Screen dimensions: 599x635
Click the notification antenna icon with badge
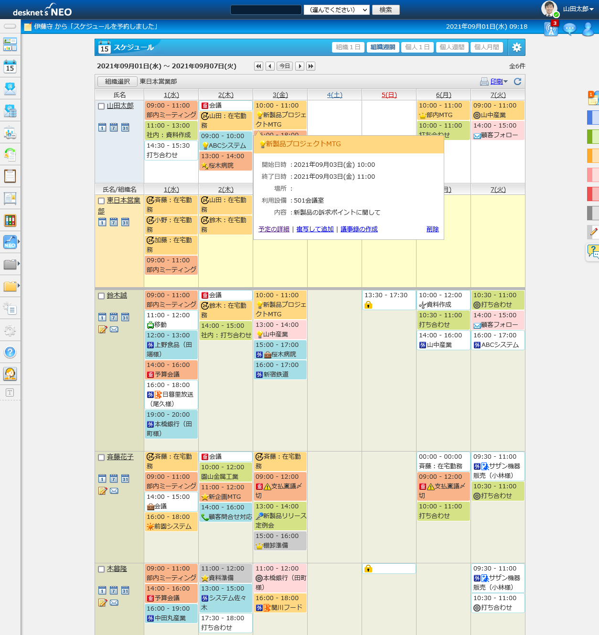551,29
